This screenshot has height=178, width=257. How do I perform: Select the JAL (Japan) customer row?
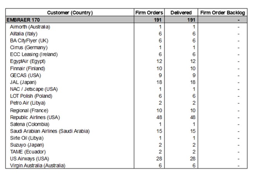pos(23,82)
